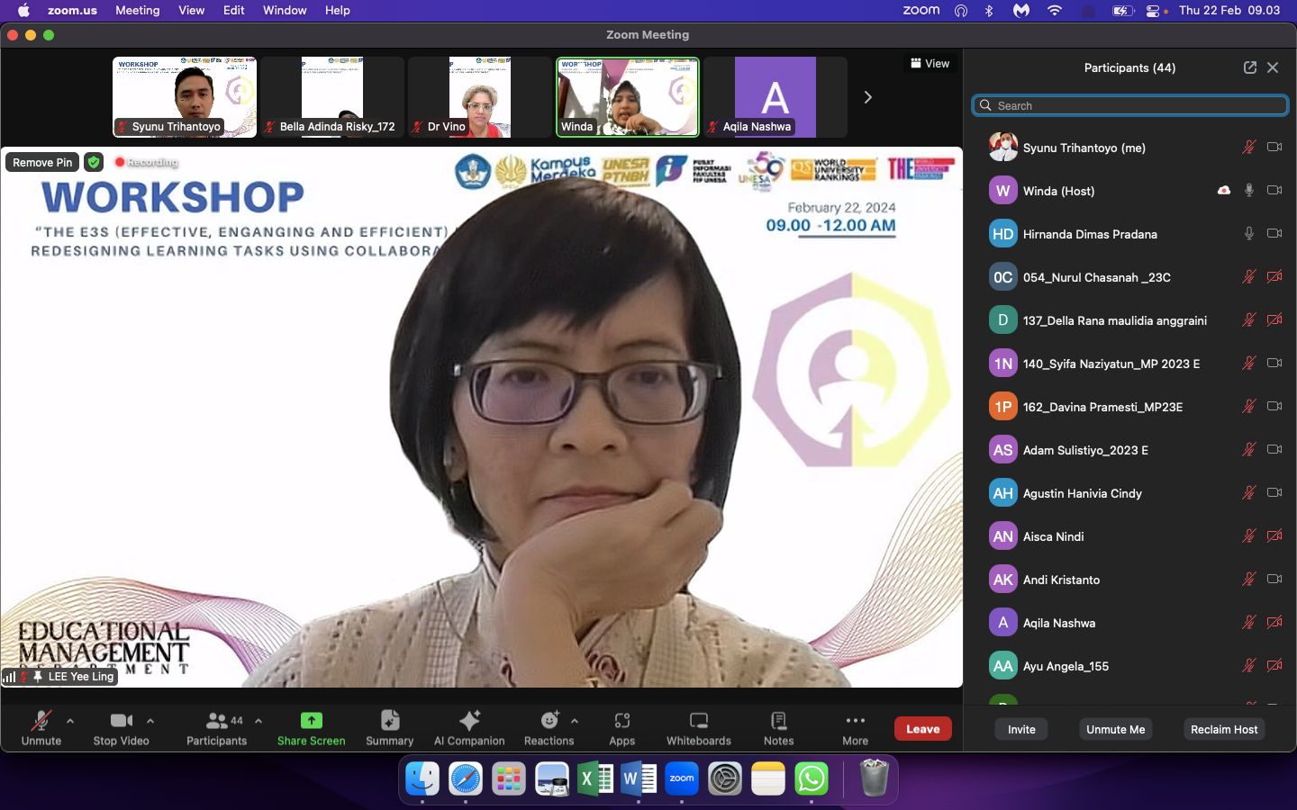Toggle Stop Video camera button
The image size is (1297, 810).
(121, 727)
